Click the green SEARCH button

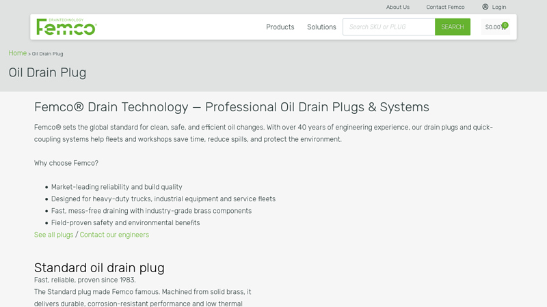coord(453,27)
